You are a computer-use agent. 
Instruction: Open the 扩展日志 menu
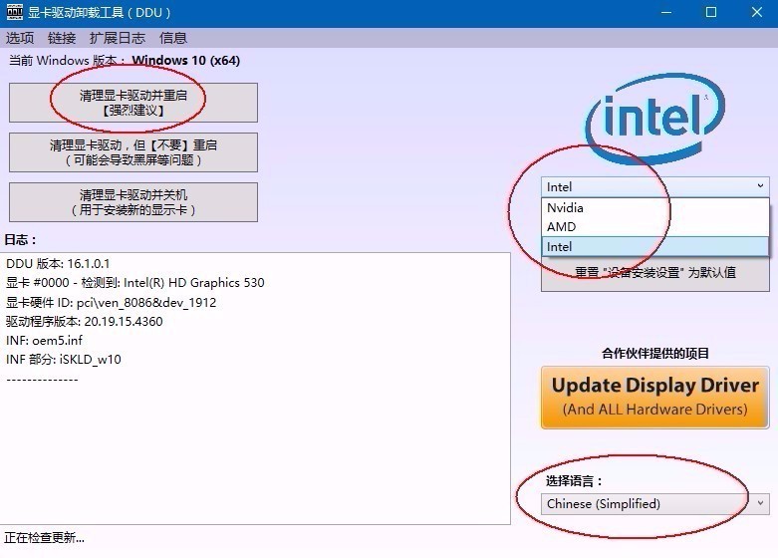click(118, 38)
